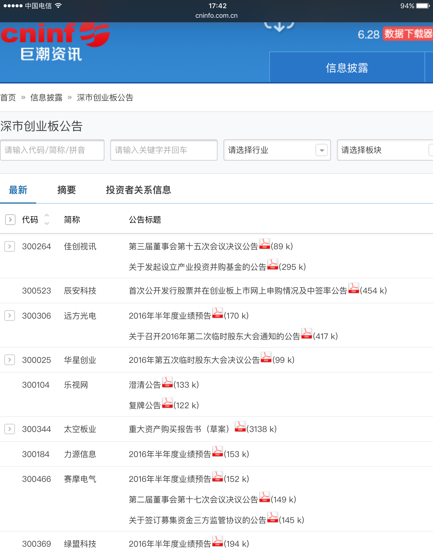Viewport: 433px width, 556px height.
Task: Open PDF icon of 辰安科技 中签率公告
Action: tap(354, 288)
